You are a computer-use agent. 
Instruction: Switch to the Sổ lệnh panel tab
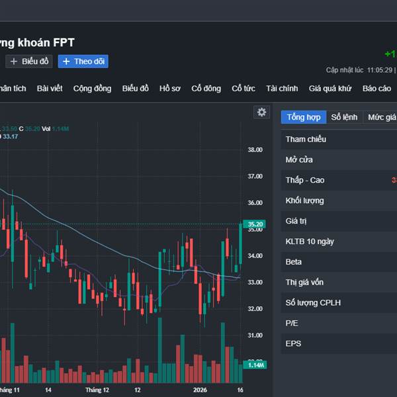tap(344, 117)
